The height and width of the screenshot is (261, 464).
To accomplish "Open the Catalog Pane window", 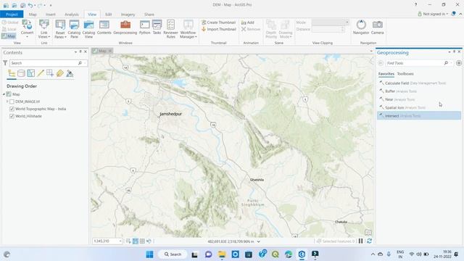I will click(74, 29).
